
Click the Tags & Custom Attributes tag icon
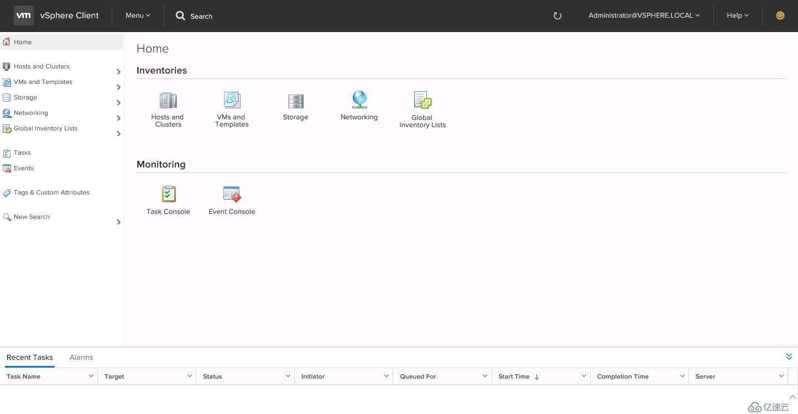click(7, 192)
